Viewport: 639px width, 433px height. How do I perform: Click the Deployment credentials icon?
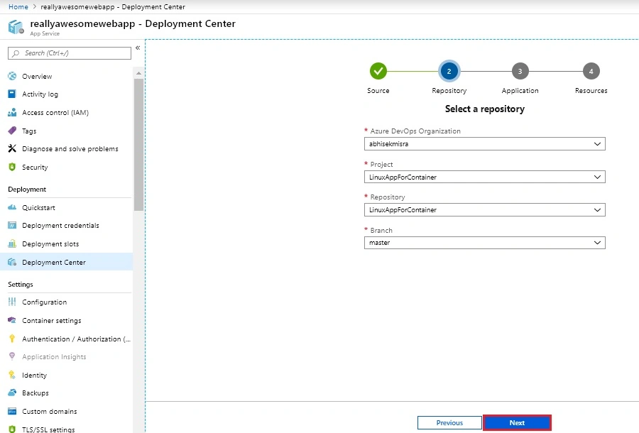click(12, 225)
